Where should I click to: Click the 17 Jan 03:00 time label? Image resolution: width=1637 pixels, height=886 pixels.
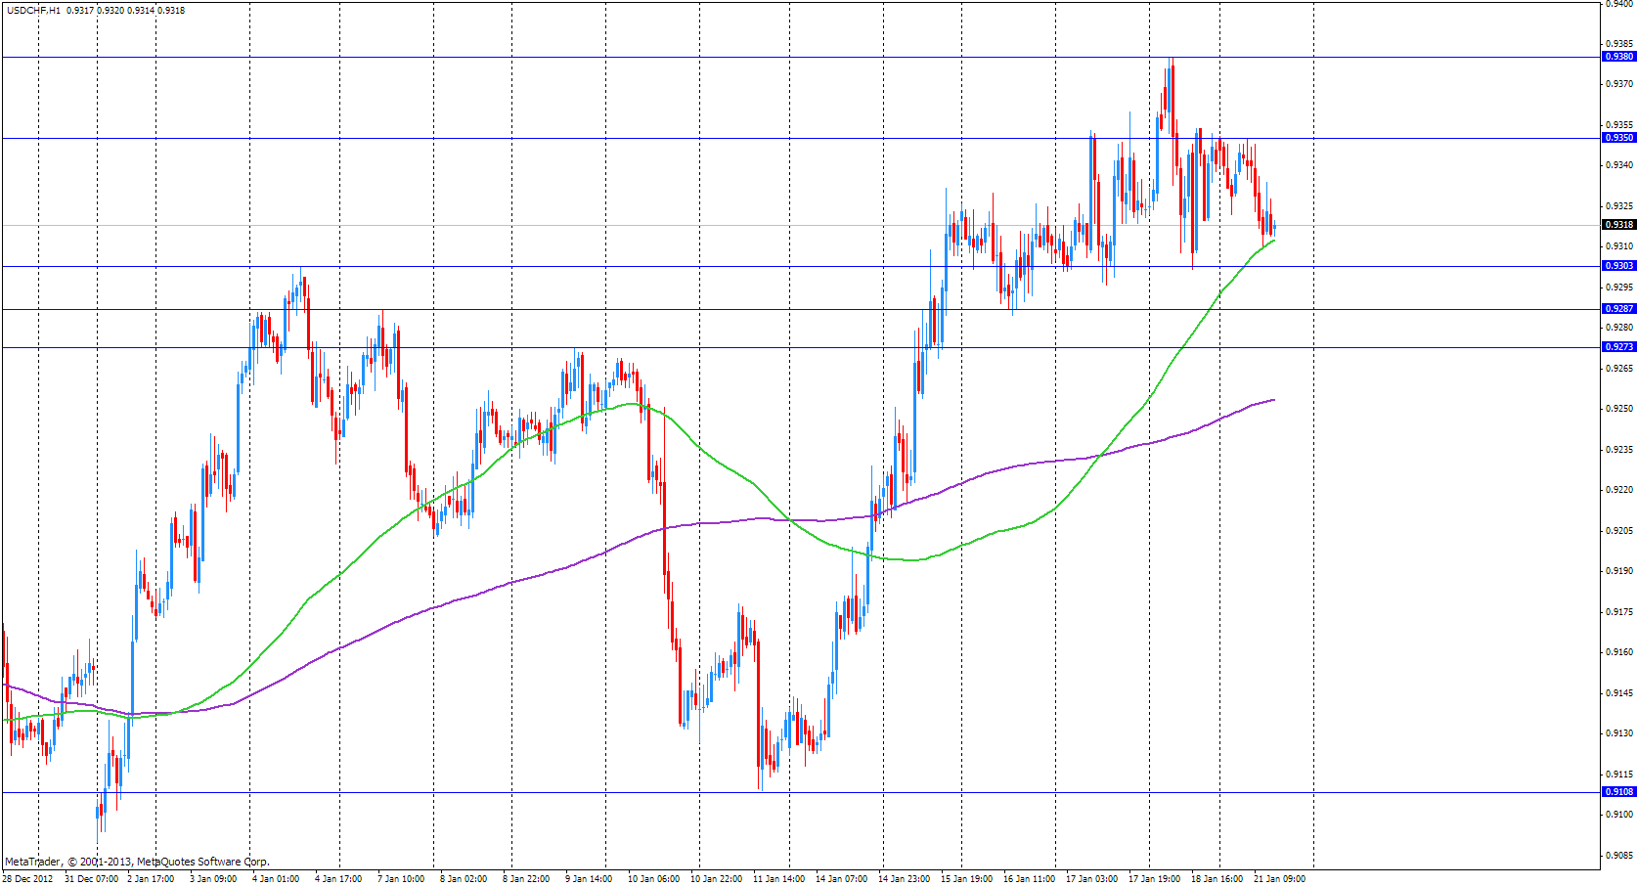click(x=1091, y=879)
